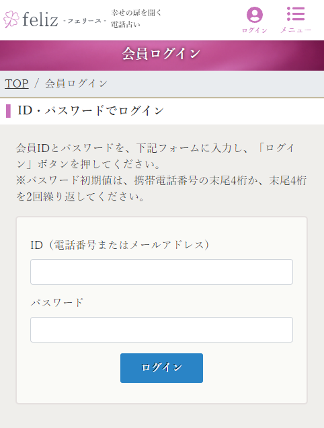Click the feliz flower logo icon
This screenshot has height=428, width=324.
(x=11, y=19)
